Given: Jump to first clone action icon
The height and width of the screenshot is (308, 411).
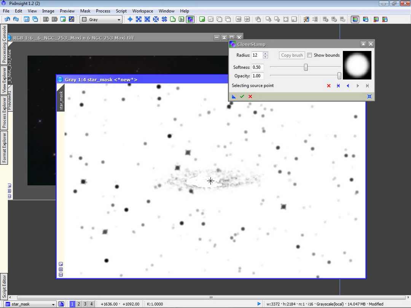Looking at the screenshot, I should 338,86.
